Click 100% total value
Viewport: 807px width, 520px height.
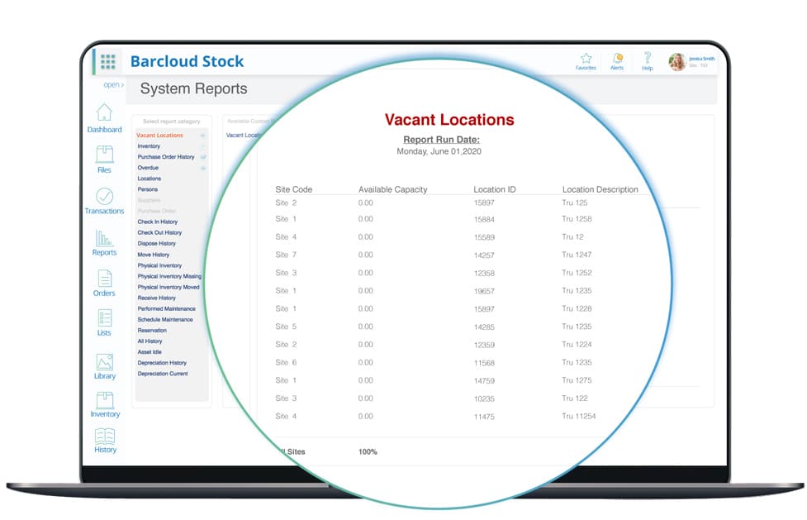[368, 451]
